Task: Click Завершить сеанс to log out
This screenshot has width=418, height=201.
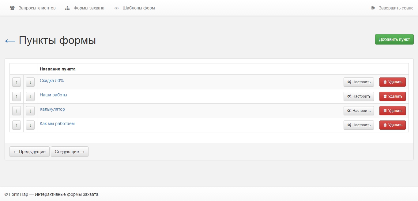Action: (x=392, y=8)
